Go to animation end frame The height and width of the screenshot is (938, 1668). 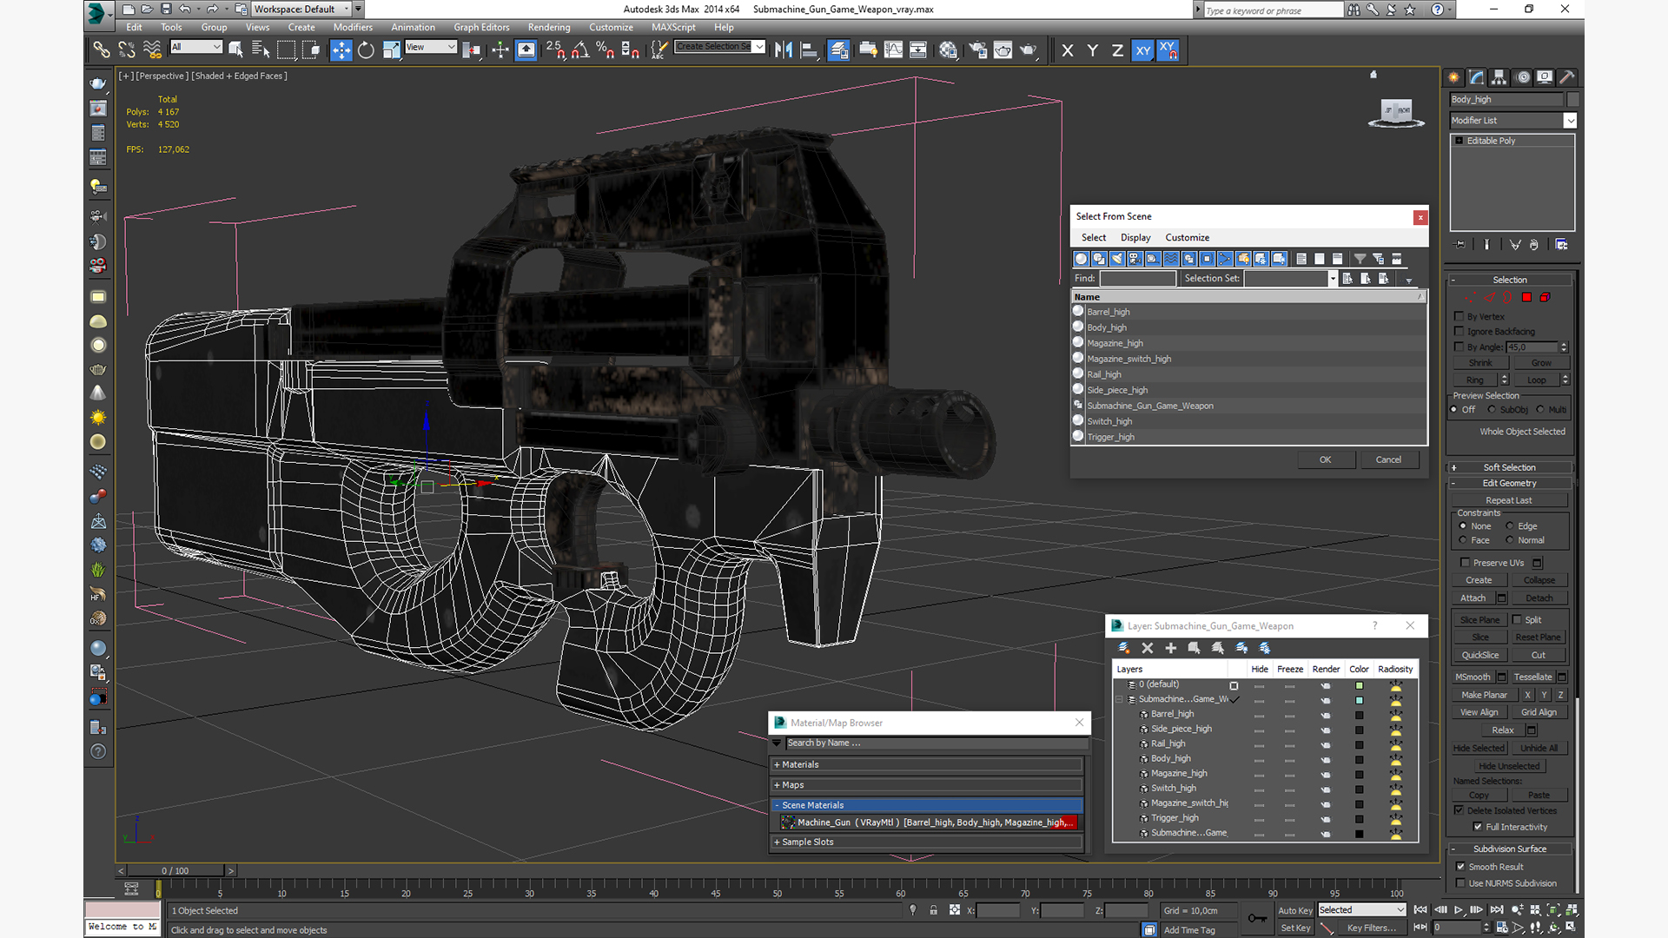[x=1497, y=910]
